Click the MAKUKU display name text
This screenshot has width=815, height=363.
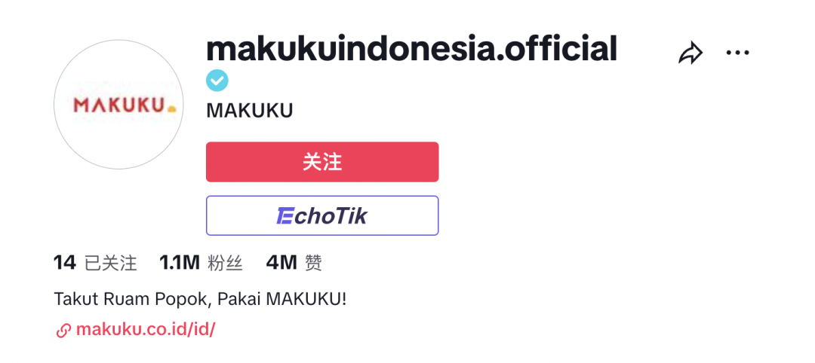pos(250,111)
